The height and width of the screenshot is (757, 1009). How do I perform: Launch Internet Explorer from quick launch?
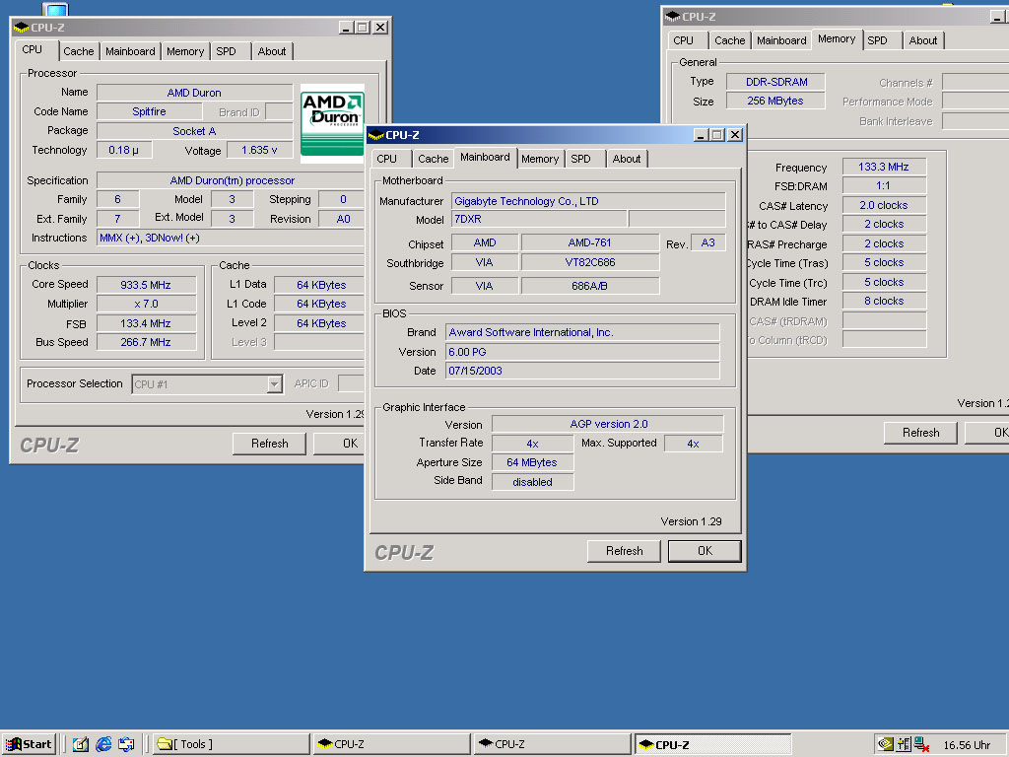(103, 744)
